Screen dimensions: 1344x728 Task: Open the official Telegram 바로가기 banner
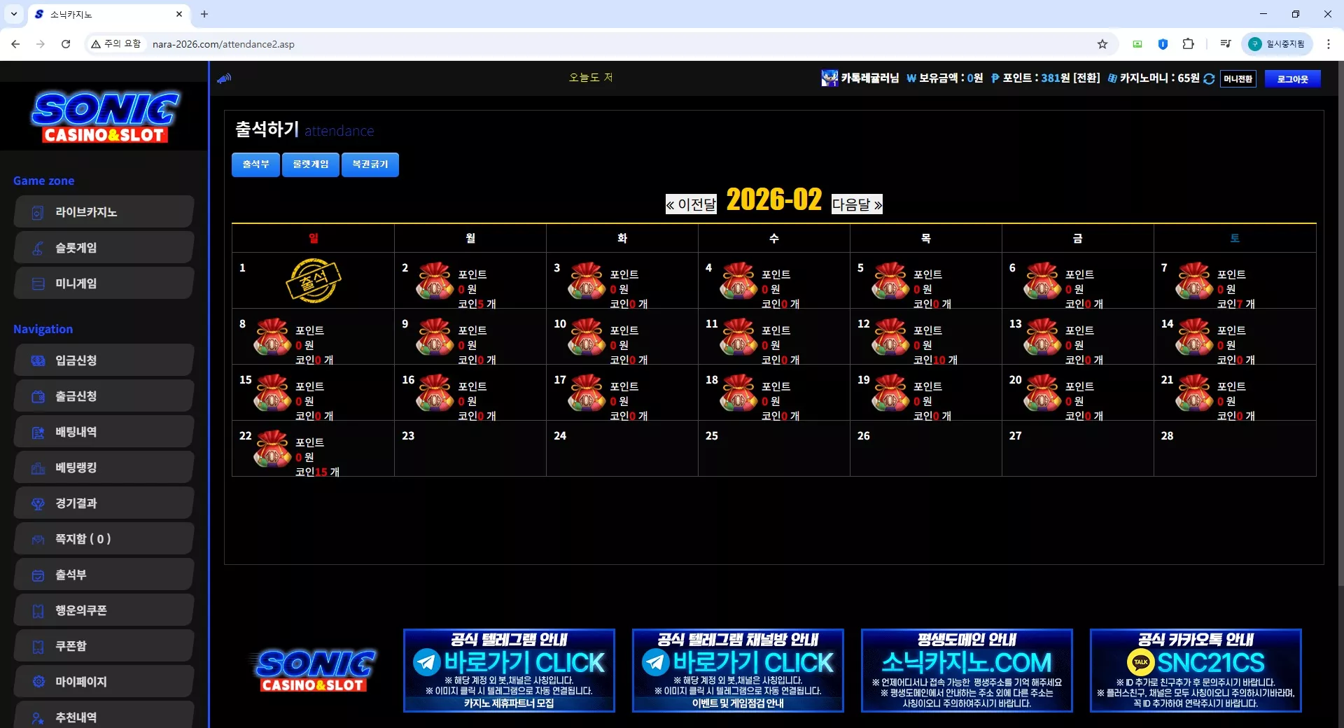point(509,671)
